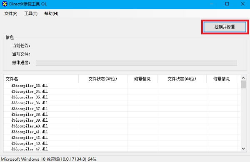Maximize the DirectX repair tool window
Image resolution: width=250 pixels, height=162 pixels.
pos(227,4)
